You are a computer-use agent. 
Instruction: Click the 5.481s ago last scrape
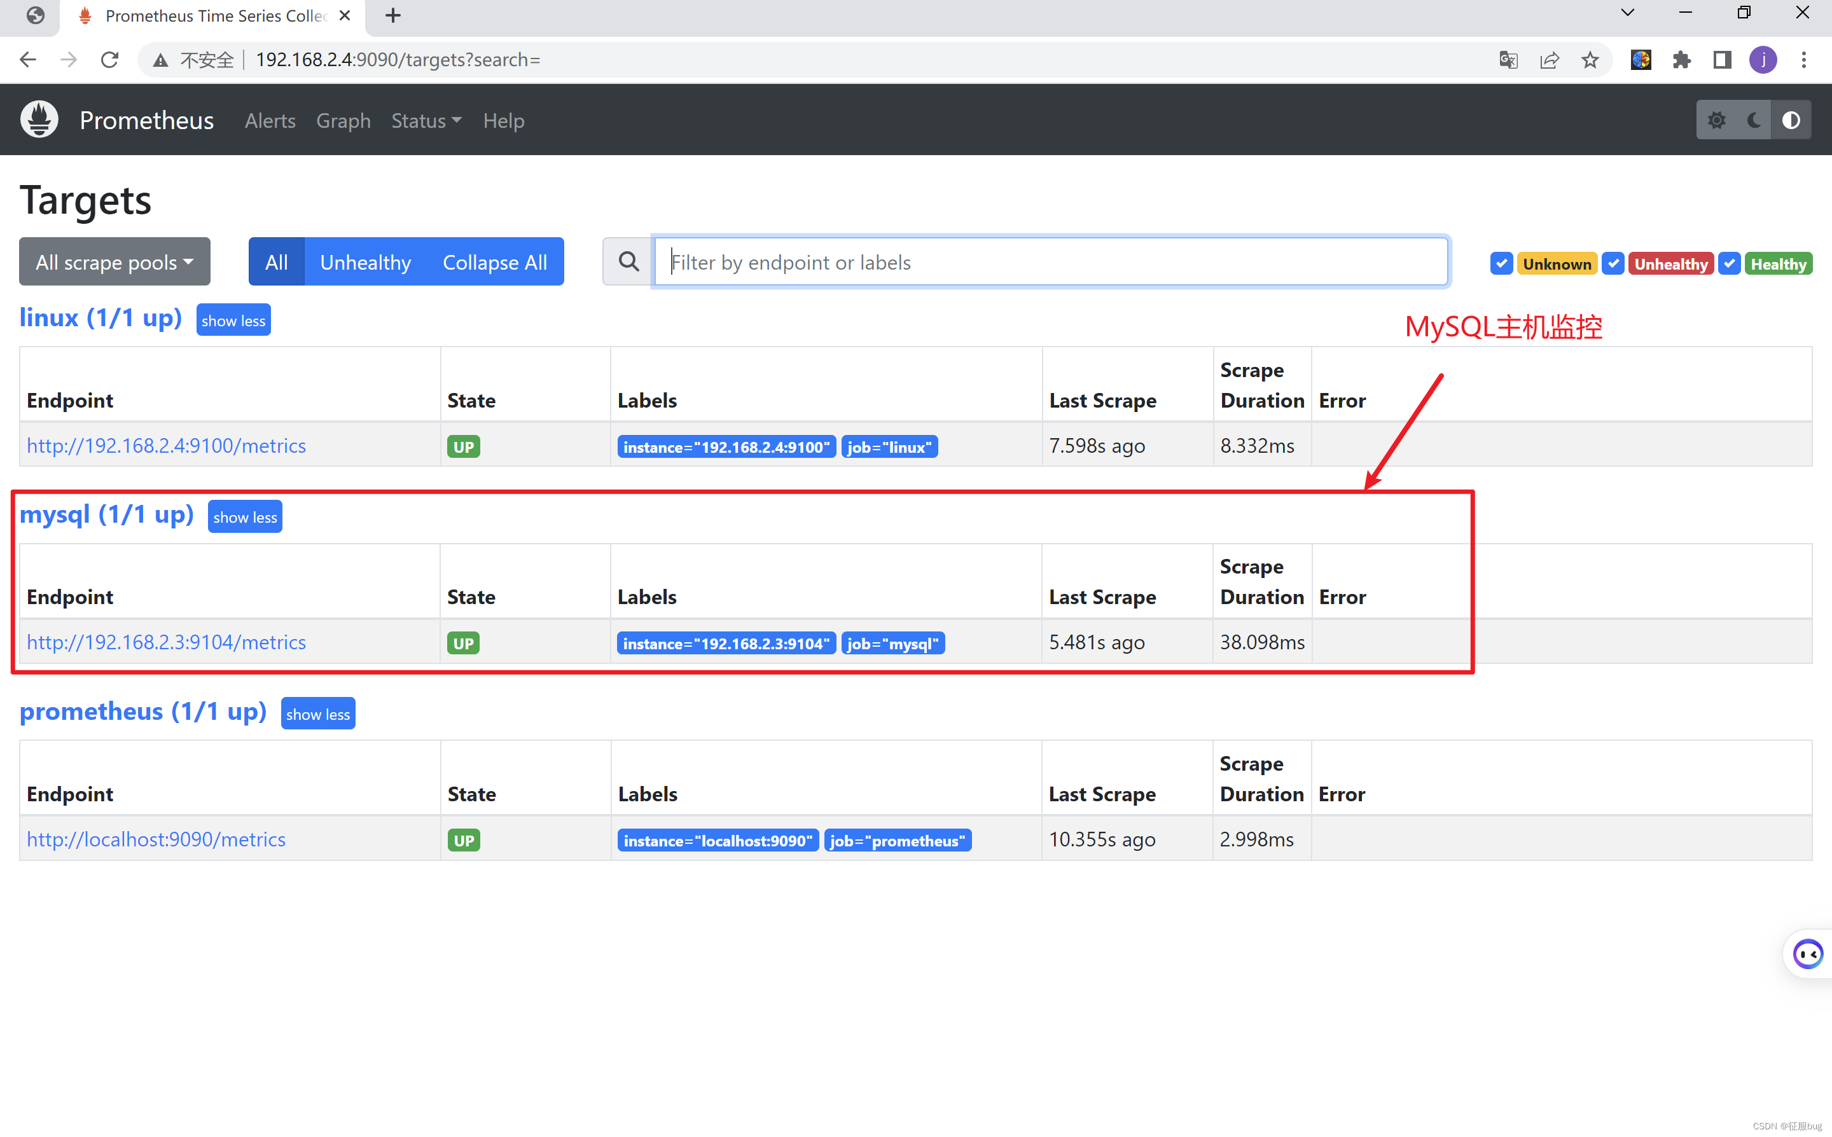coord(1097,642)
